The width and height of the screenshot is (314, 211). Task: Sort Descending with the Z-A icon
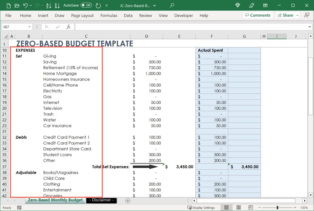[x=57, y=5]
